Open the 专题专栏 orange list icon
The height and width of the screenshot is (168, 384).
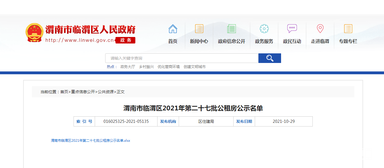click(x=348, y=29)
